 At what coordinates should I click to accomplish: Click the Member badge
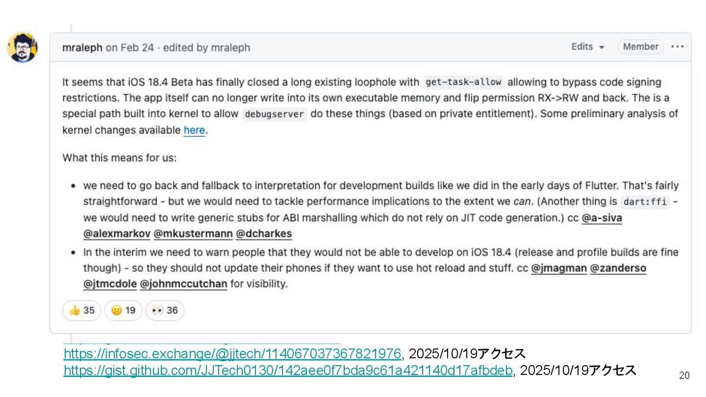tap(640, 47)
